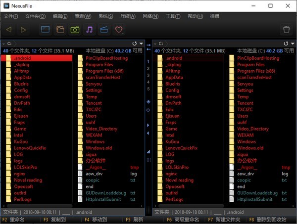Click the right-facing triangle in the center strip
Viewport: 297px width, 224px height.
point(148,125)
